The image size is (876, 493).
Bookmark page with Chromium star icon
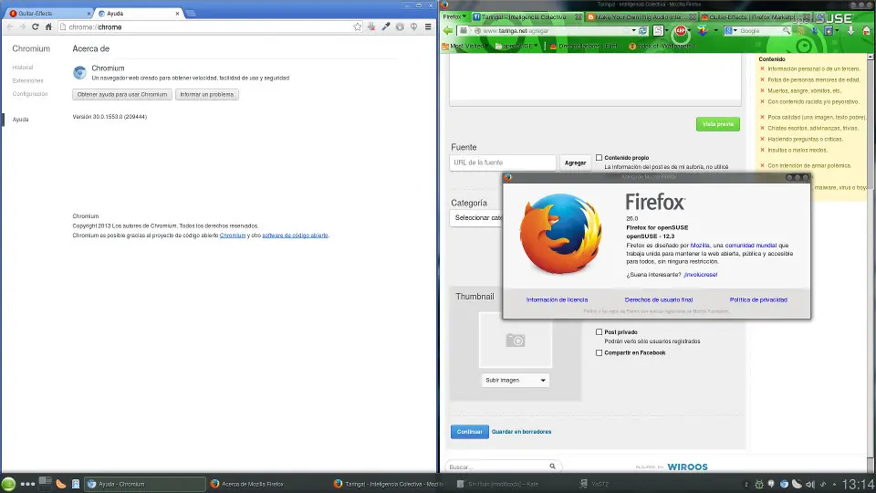[358, 26]
